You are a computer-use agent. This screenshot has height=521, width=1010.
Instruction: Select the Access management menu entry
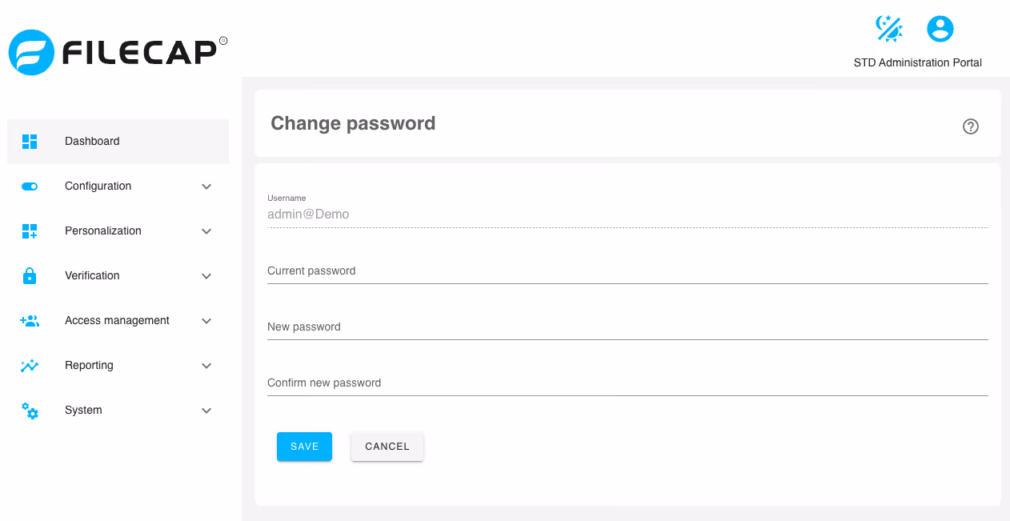point(118,321)
